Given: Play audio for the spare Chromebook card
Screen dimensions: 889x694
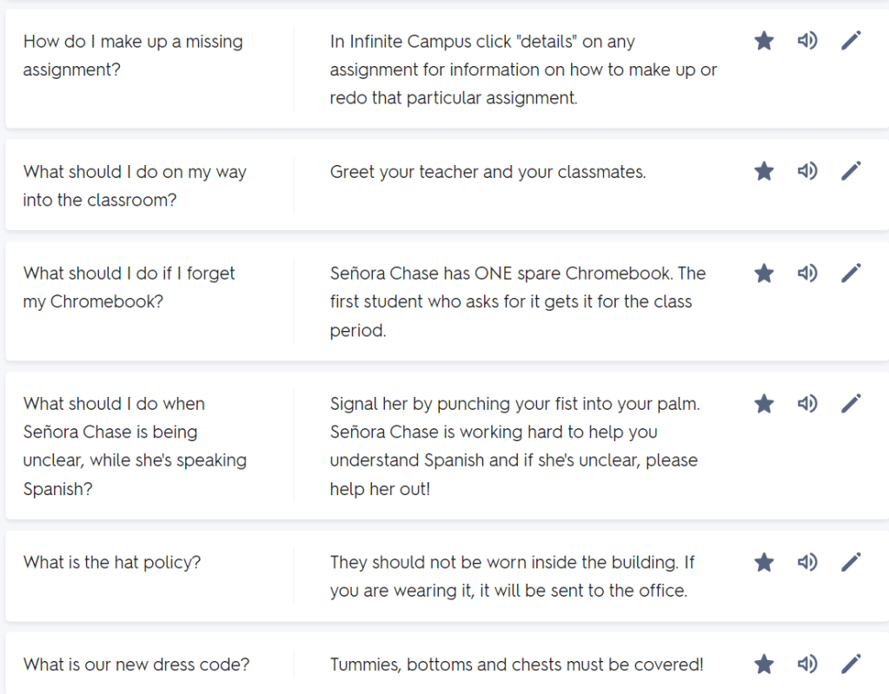Looking at the screenshot, I should [x=807, y=274].
